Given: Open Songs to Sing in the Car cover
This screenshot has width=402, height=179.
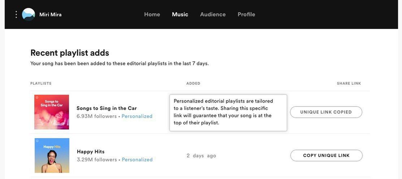Looking at the screenshot, I should pos(52,112).
